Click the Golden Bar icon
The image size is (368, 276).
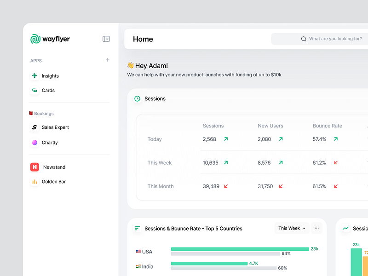point(34,181)
